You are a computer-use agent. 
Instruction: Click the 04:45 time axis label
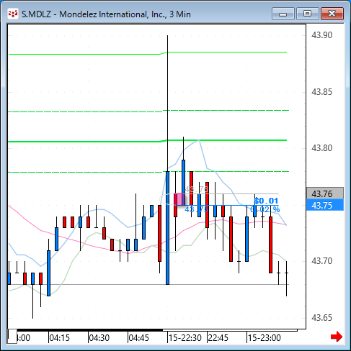click(139, 338)
